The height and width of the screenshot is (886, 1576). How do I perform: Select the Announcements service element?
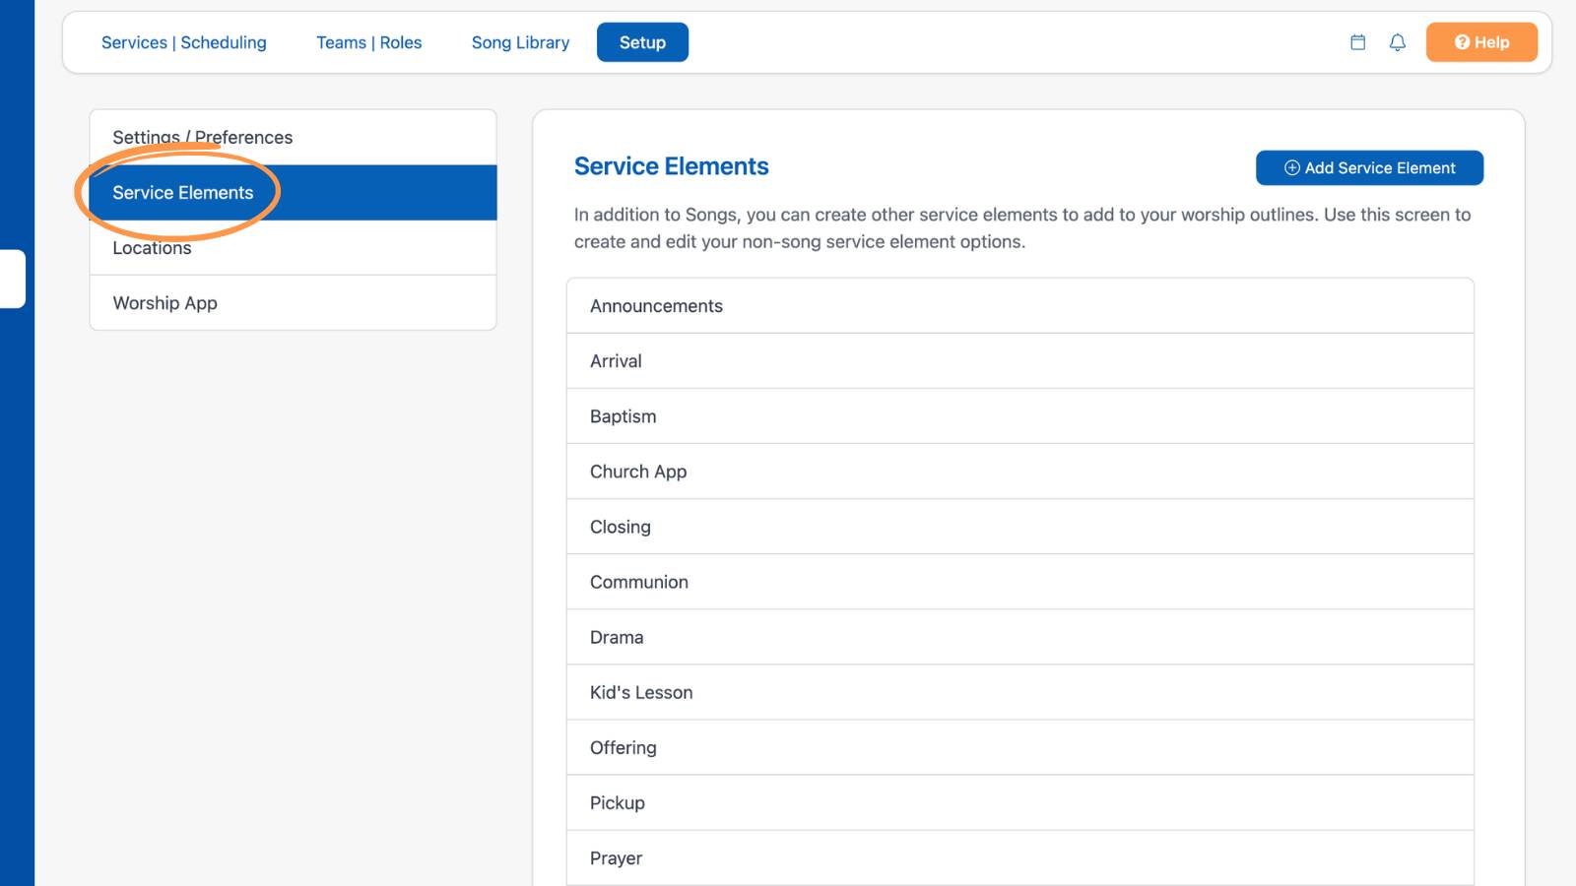[1020, 305]
